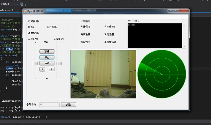The height and width of the screenshot is (125, 211).
Task: Close the Ryan主控制台 window
Action: tap(184, 10)
